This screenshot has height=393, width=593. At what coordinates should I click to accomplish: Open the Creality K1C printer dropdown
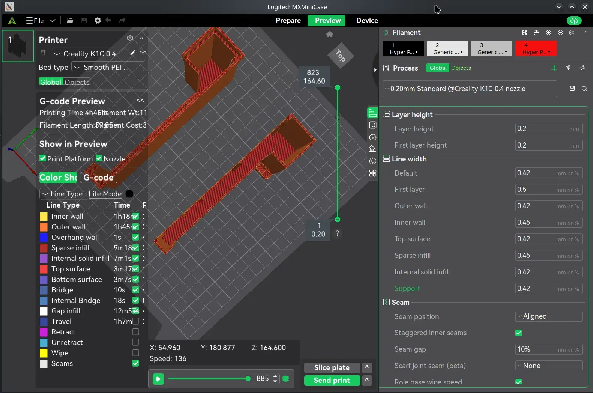(x=90, y=53)
